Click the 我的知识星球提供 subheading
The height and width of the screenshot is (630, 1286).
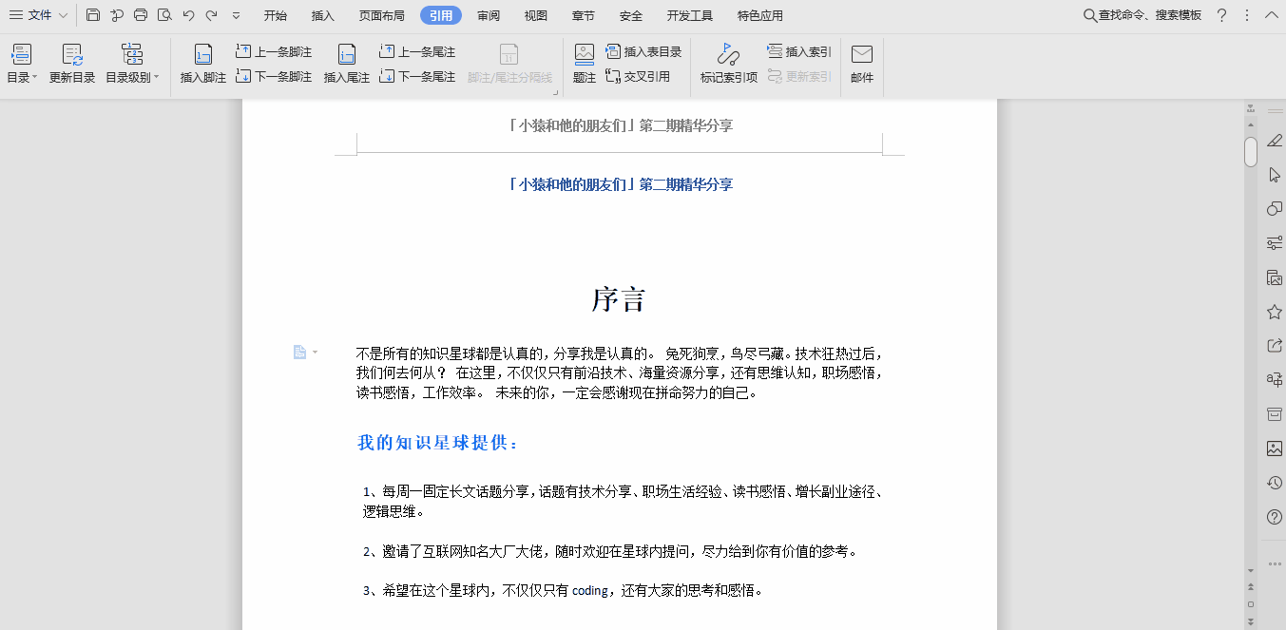click(x=437, y=443)
